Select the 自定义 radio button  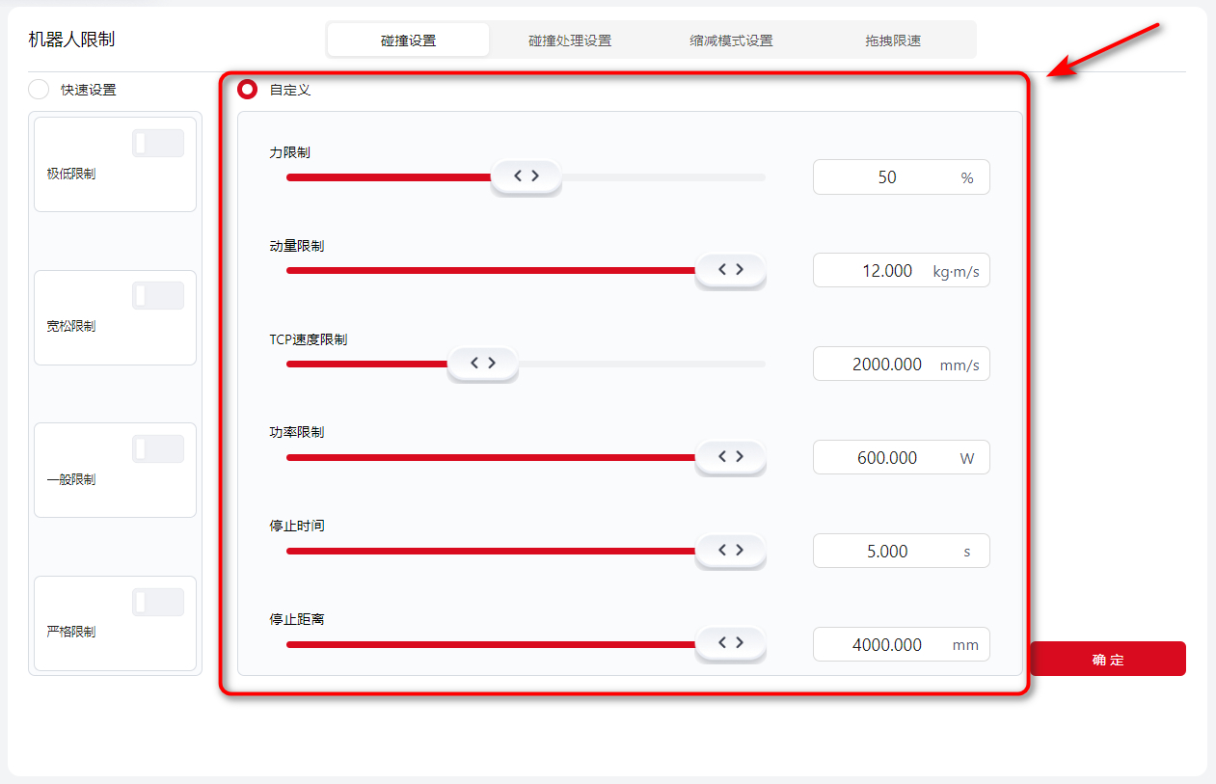click(248, 90)
